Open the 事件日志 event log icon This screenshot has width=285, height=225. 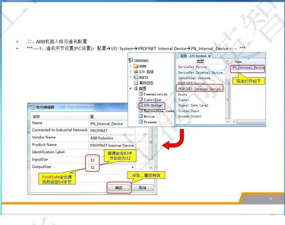click(136, 83)
